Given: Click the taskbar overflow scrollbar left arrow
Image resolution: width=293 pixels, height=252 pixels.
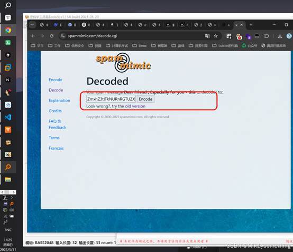Looking at the screenshot, I should 2,192.
